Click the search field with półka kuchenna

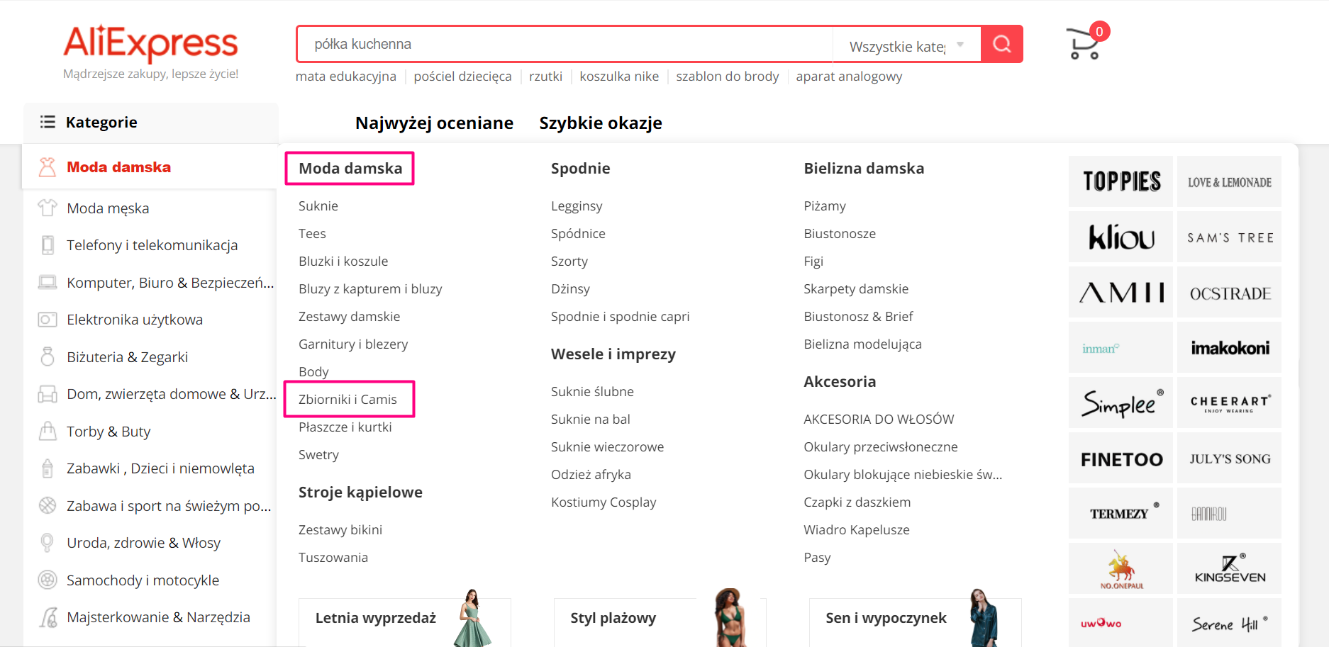tap(565, 44)
